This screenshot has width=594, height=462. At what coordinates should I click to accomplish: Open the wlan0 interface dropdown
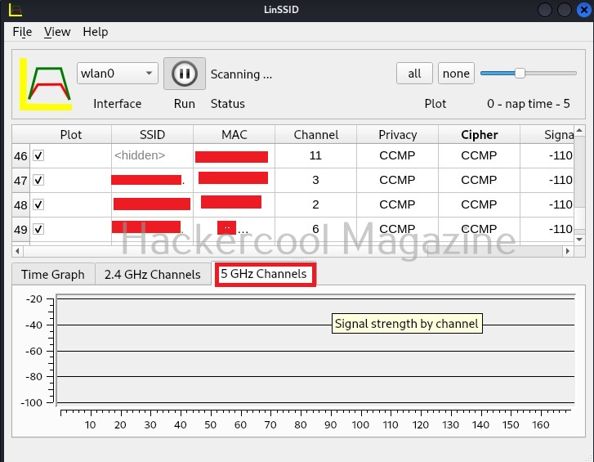(x=118, y=73)
